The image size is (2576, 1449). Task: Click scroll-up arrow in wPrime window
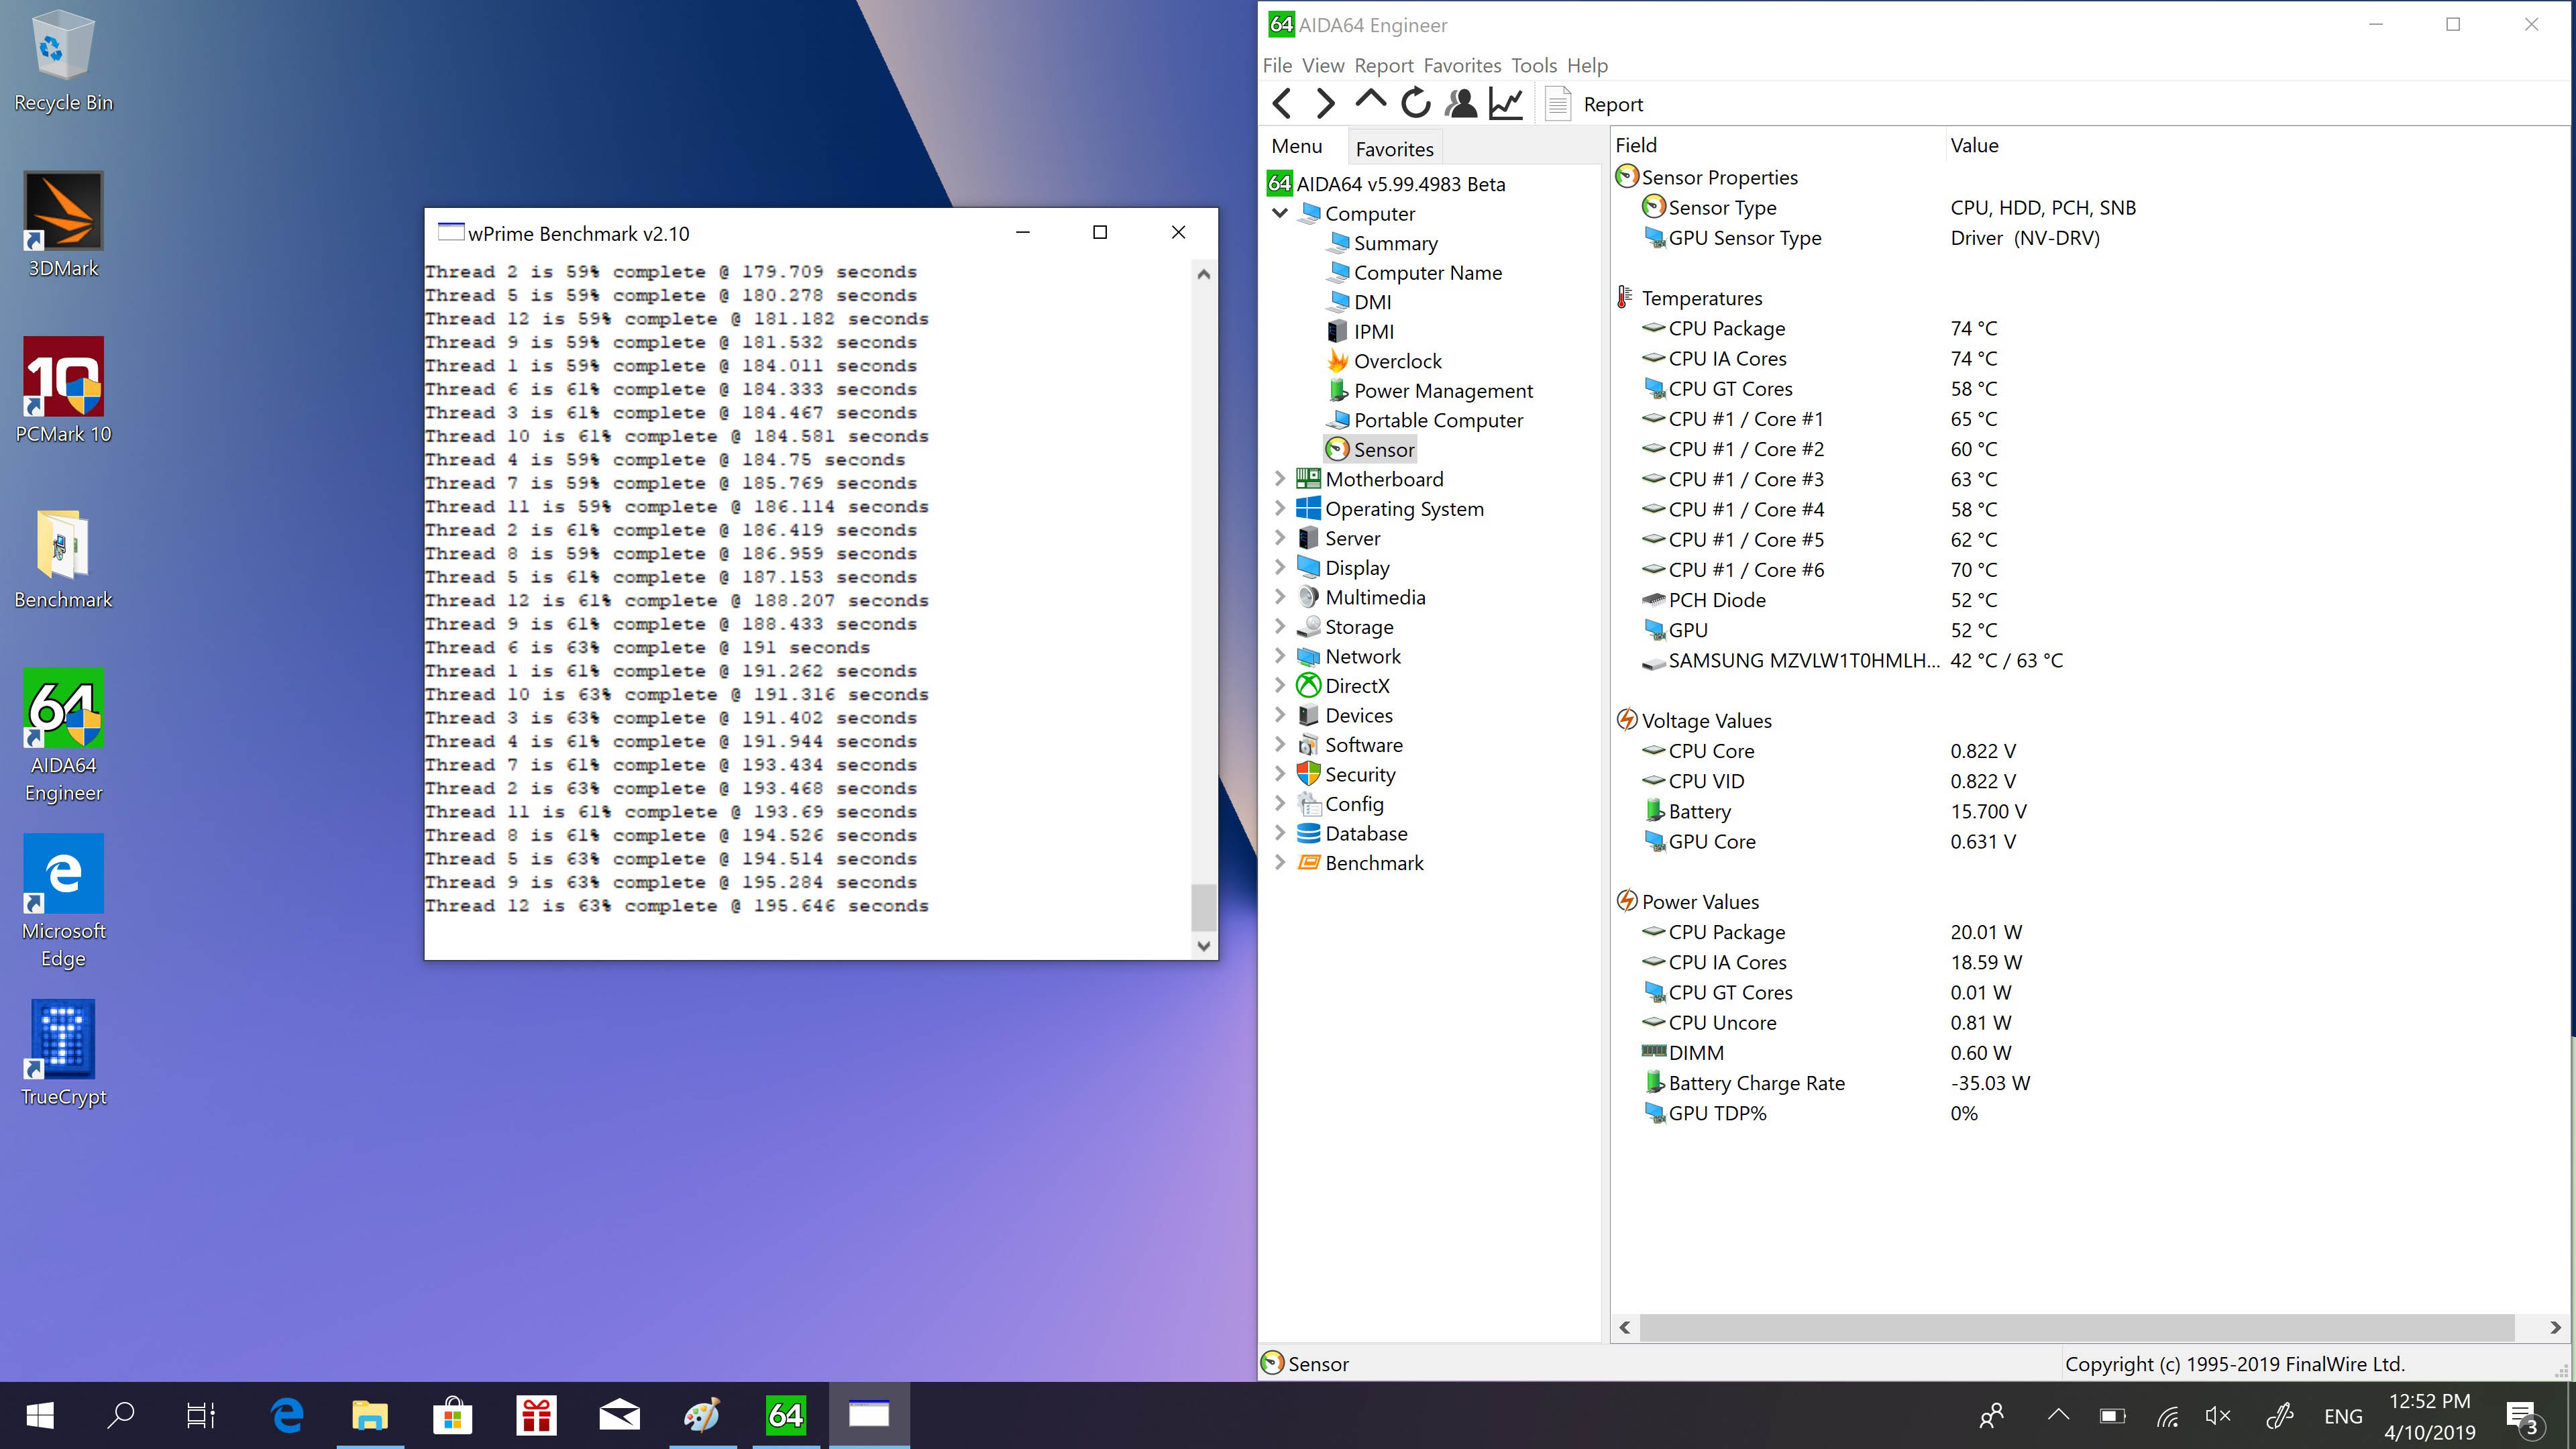(1204, 274)
